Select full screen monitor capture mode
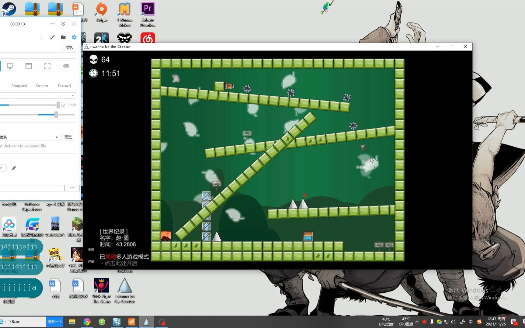The image size is (525, 328). [x=10, y=66]
